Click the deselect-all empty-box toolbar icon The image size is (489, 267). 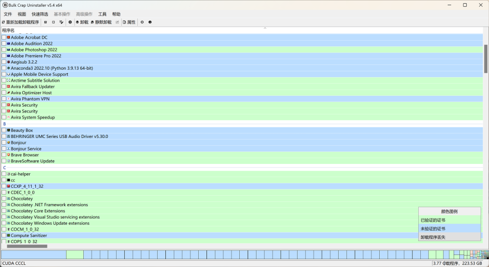54,22
